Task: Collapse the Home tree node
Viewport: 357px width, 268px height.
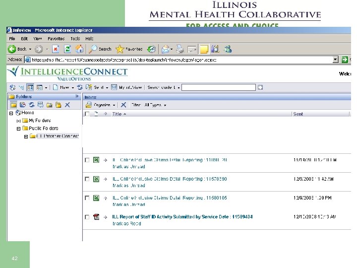Action: coord(11,113)
